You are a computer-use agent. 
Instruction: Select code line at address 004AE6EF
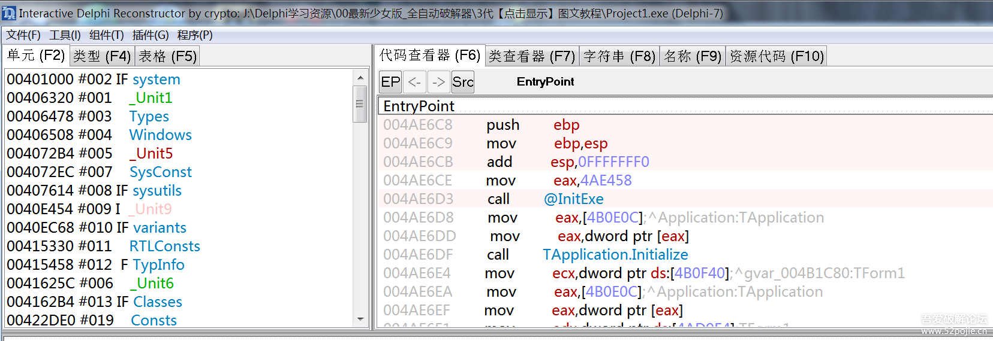[x=685, y=310]
